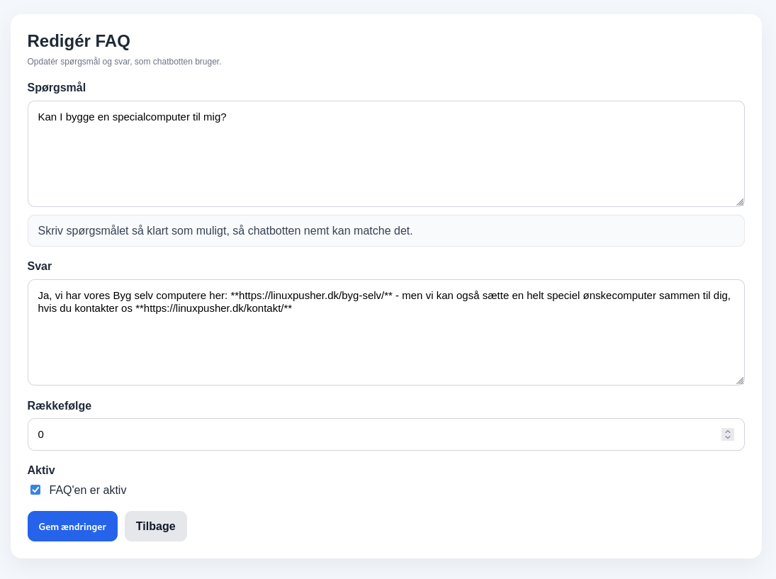Click the kontakt URL in the answer text
Image resolution: width=776 pixels, height=579 pixels.
coord(213,308)
